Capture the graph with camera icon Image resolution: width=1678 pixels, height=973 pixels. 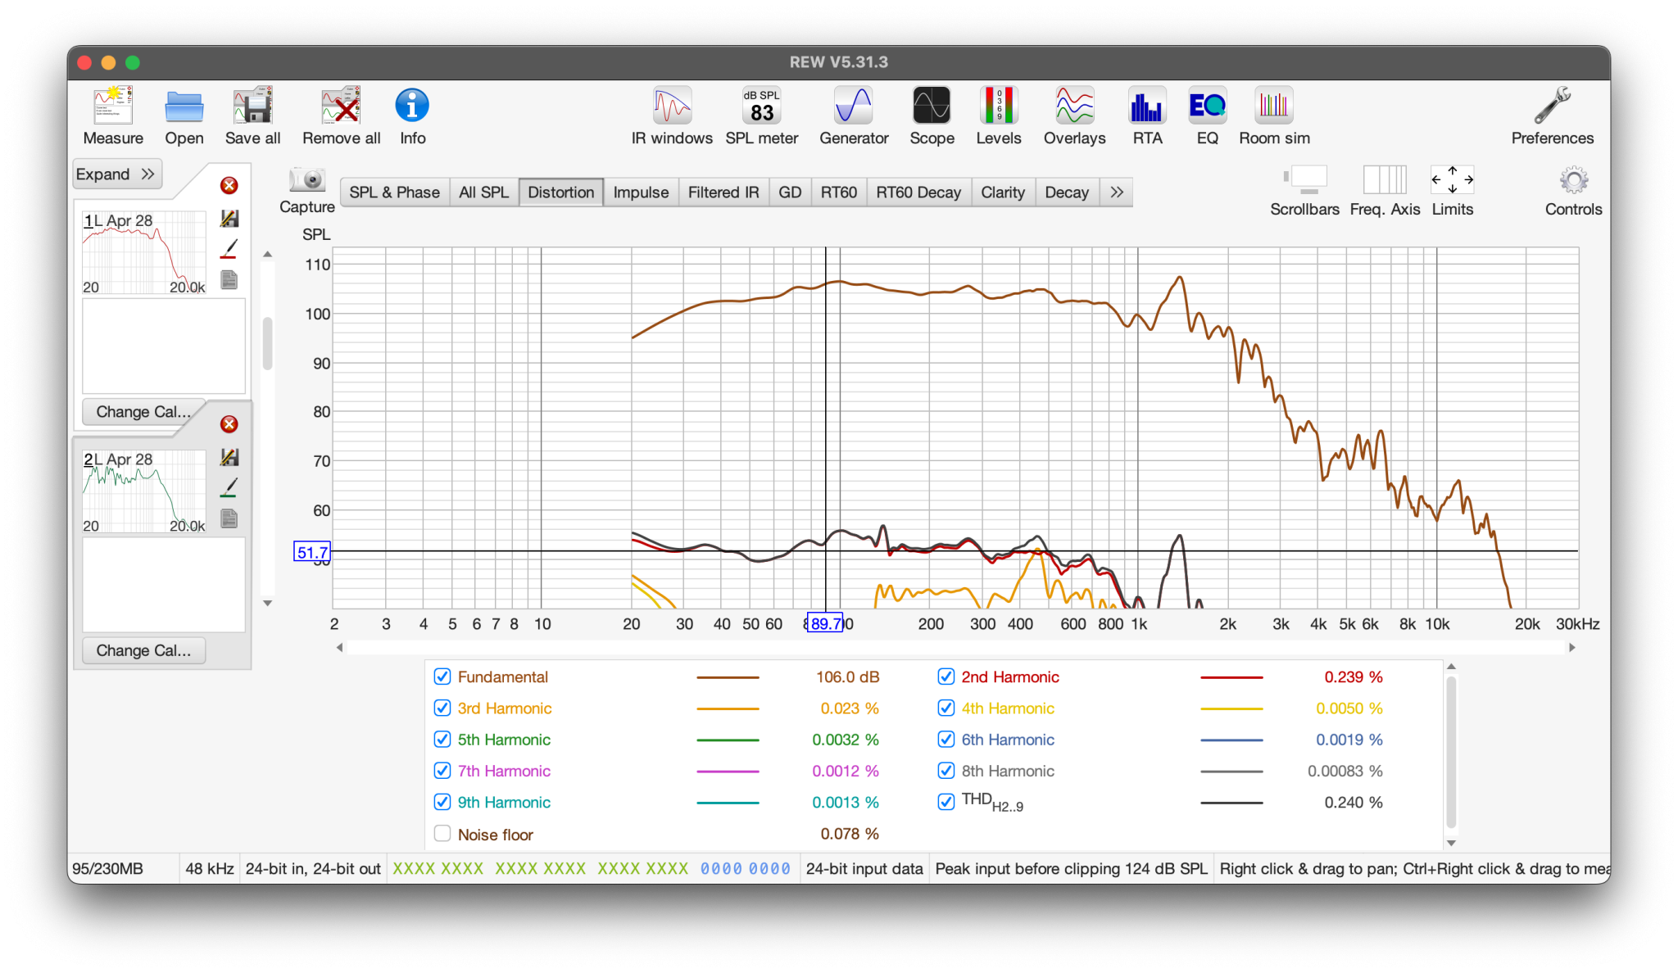307,179
